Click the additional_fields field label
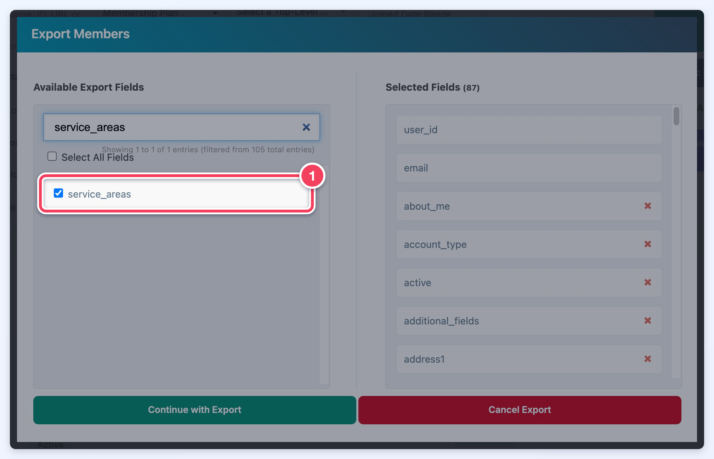This screenshot has height=459, width=714. point(441,321)
